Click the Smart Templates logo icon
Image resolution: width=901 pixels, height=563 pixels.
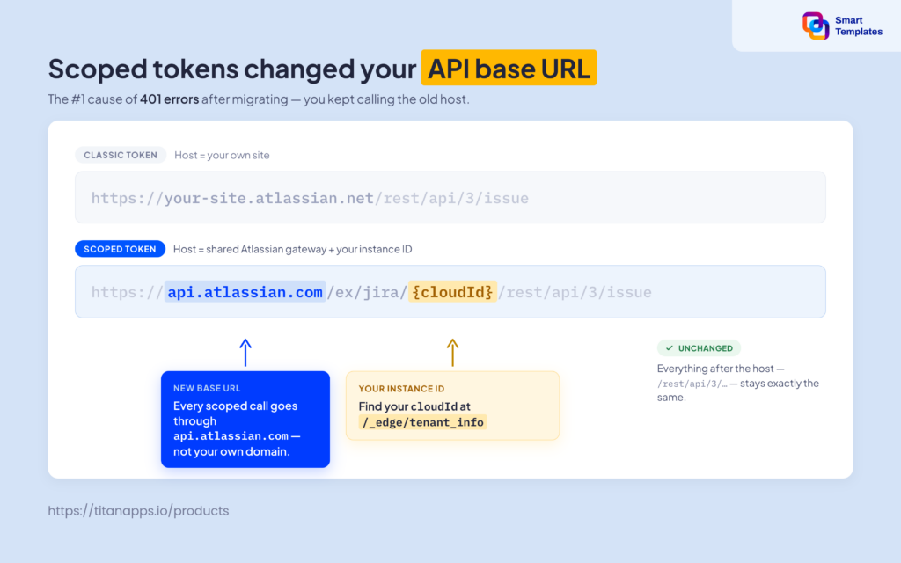(816, 26)
